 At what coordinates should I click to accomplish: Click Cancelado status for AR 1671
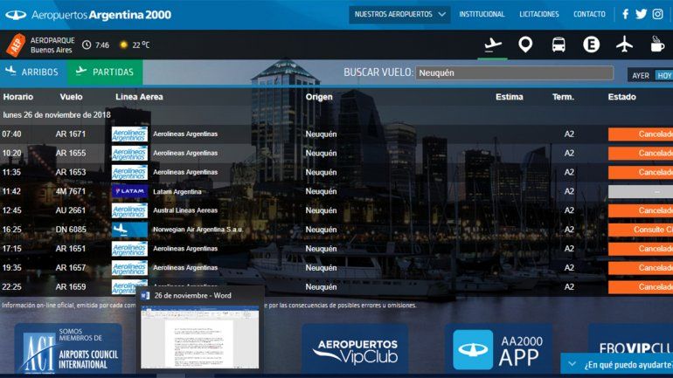(x=641, y=134)
